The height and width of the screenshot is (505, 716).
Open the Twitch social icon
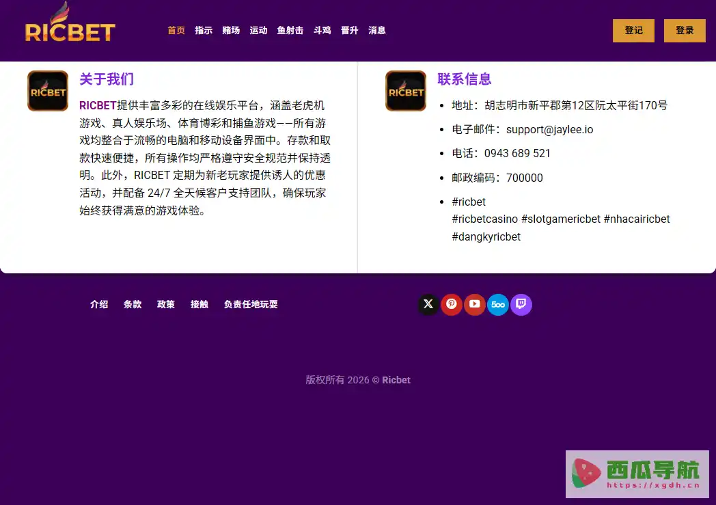point(521,304)
